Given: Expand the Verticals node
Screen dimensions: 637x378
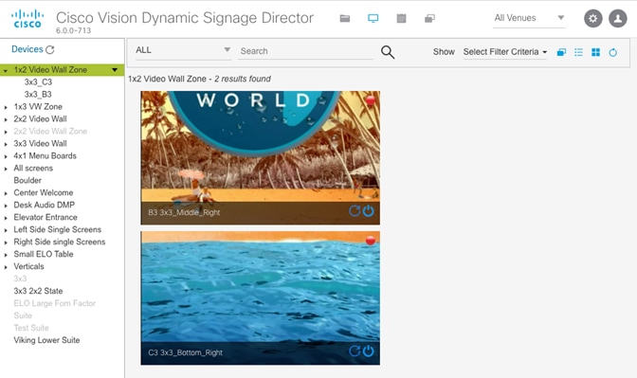Looking at the screenshot, I should (x=6, y=267).
